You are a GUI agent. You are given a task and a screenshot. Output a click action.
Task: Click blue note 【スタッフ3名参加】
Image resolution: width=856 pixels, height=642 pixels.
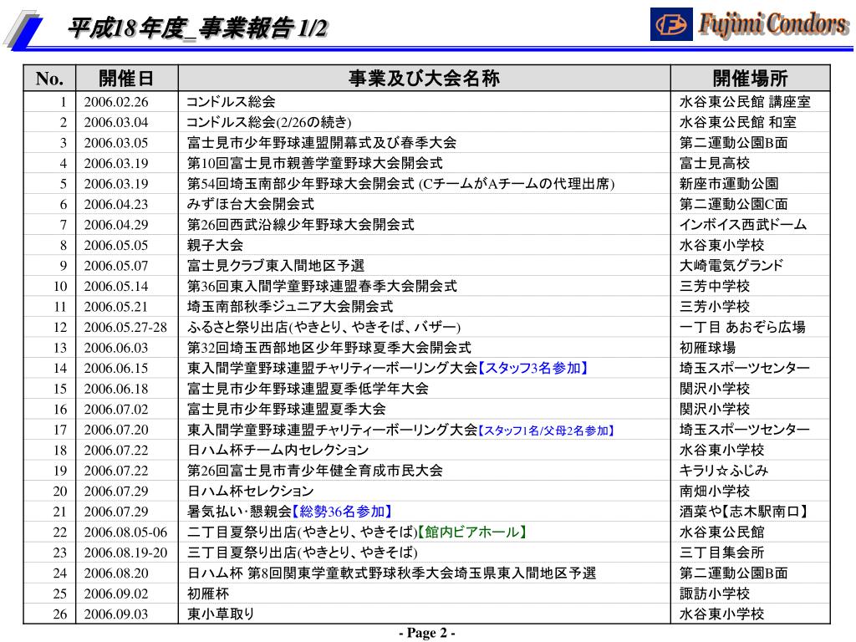point(533,369)
